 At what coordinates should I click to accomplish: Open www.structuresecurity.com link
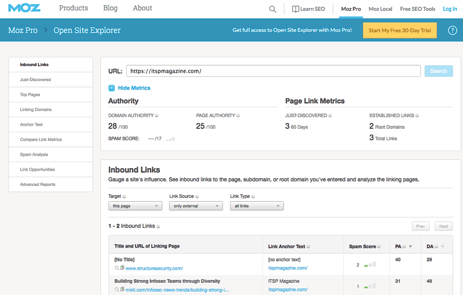154,268
